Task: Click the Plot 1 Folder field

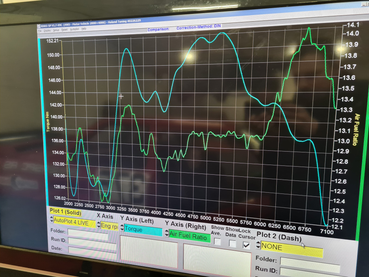Action: click(87, 232)
